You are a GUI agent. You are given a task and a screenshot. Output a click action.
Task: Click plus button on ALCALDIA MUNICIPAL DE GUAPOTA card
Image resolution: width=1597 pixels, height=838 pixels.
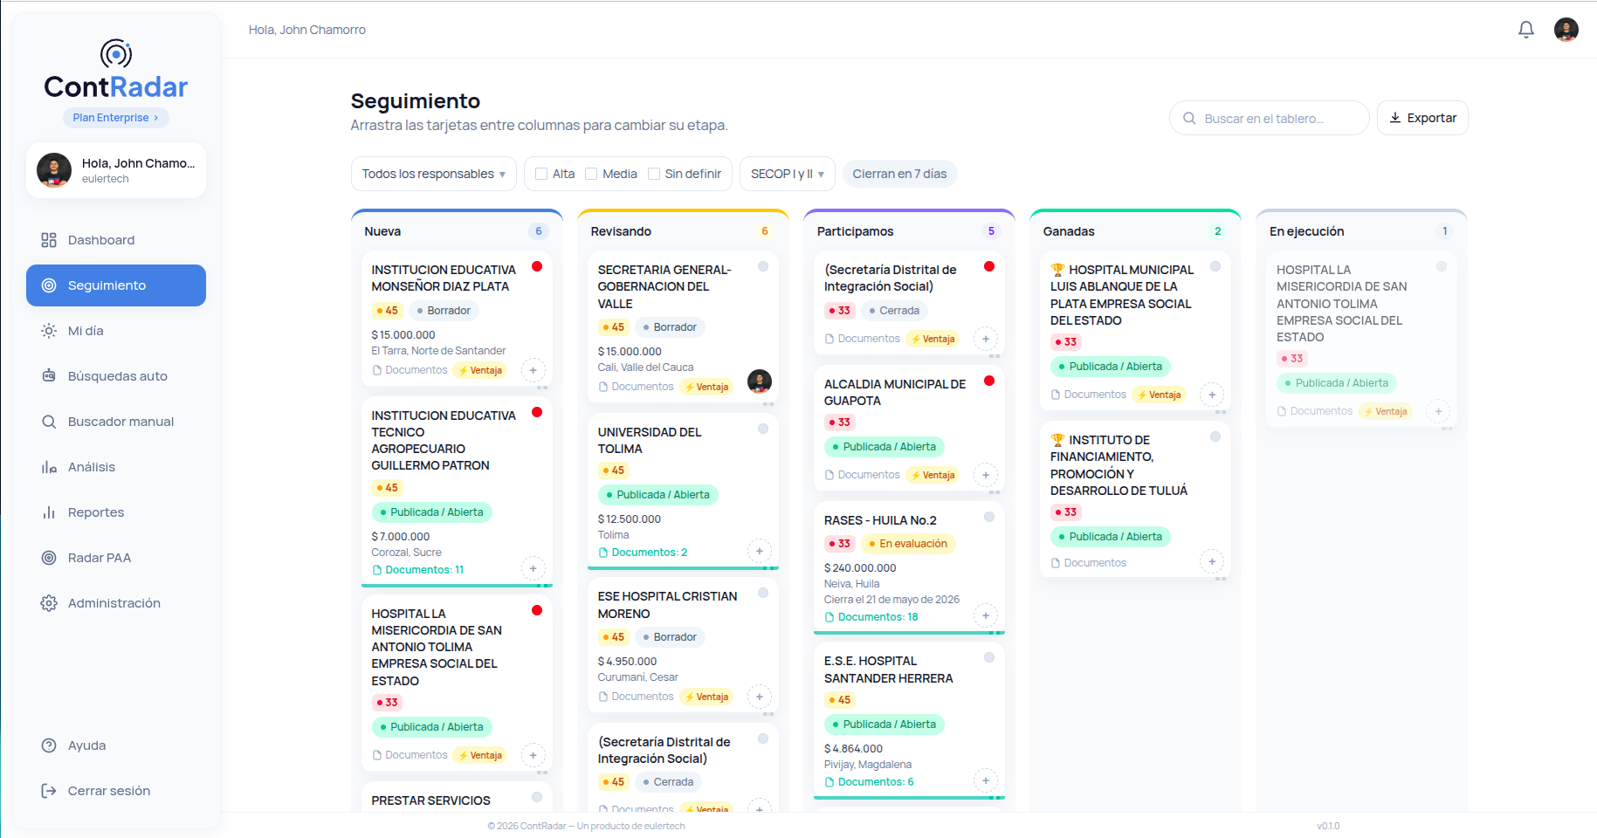[x=986, y=475]
